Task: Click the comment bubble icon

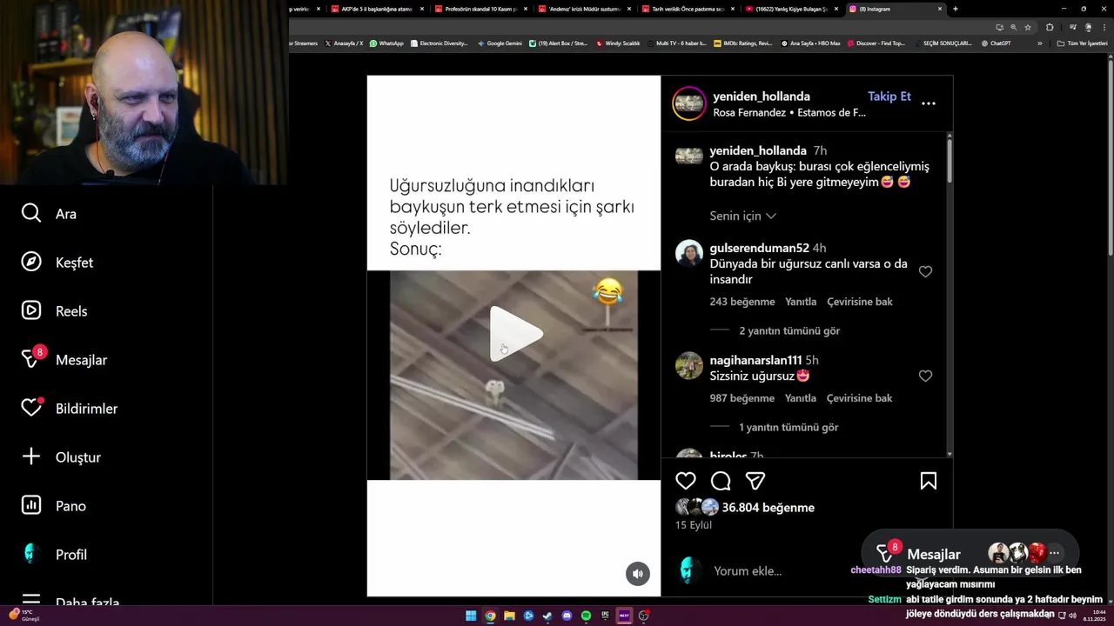Action: click(x=721, y=481)
